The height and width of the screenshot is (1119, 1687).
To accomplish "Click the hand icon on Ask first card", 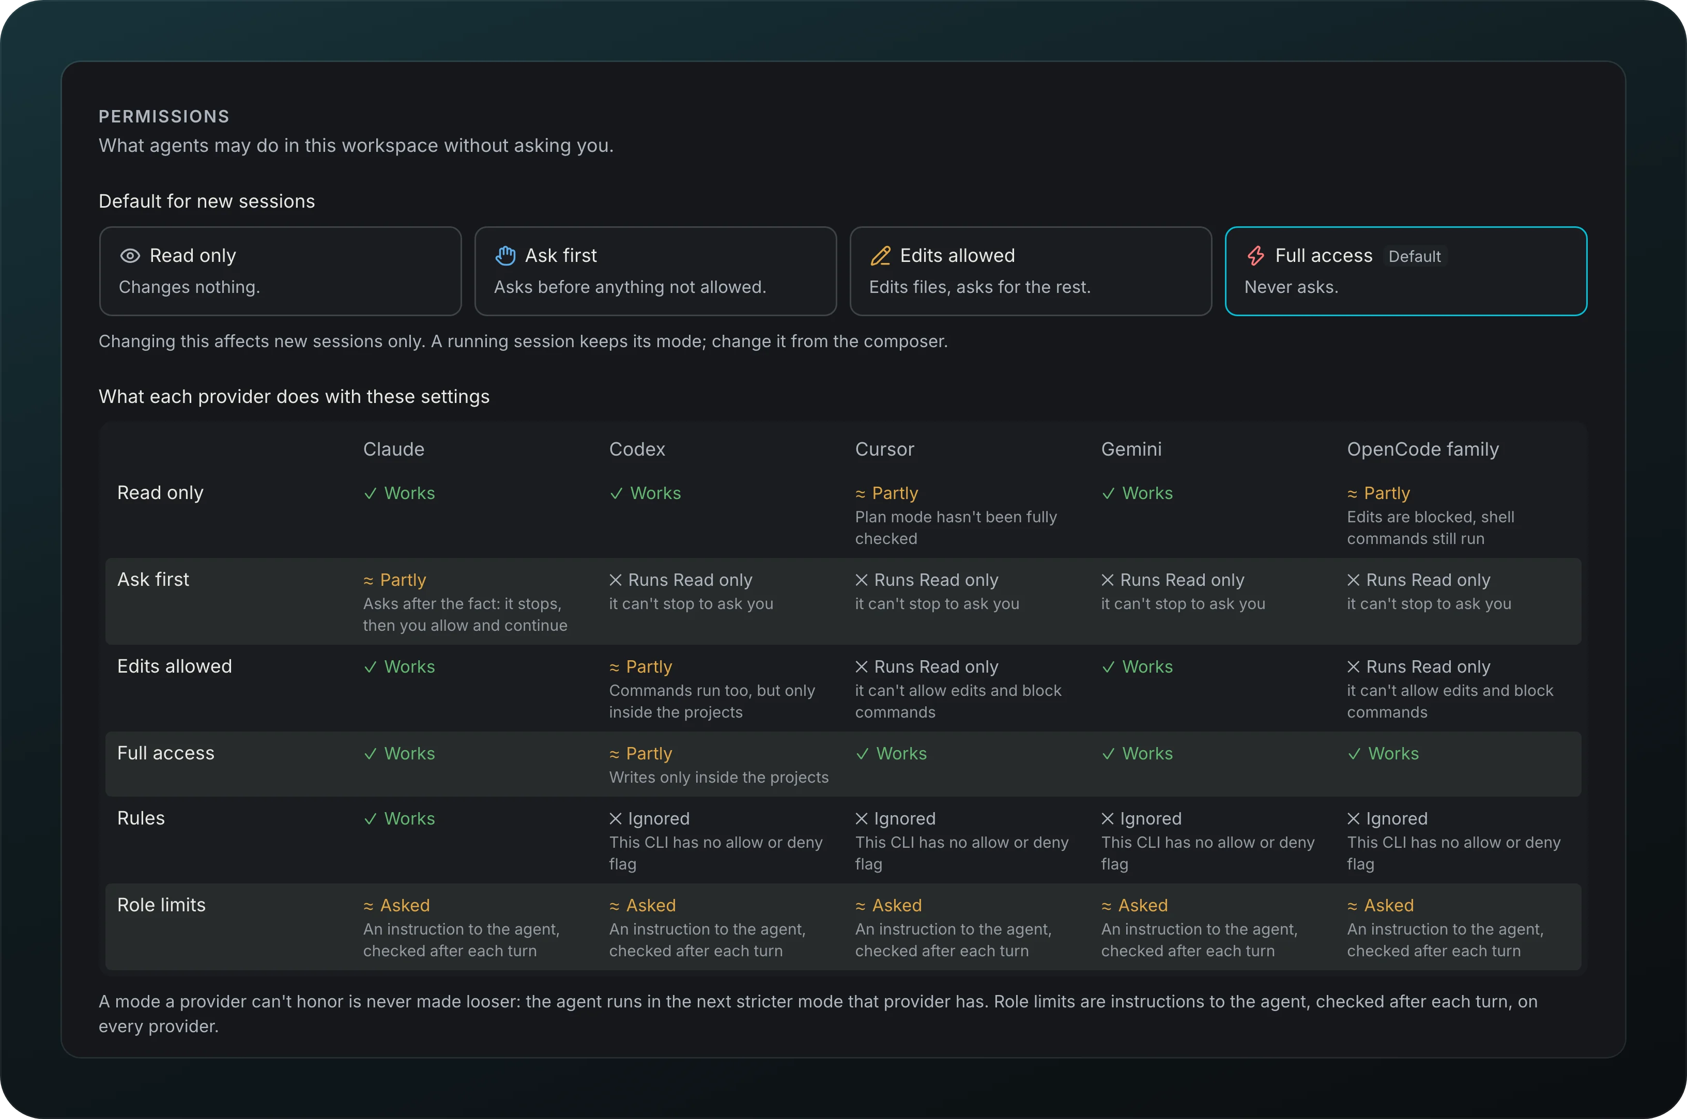I will pos(505,256).
